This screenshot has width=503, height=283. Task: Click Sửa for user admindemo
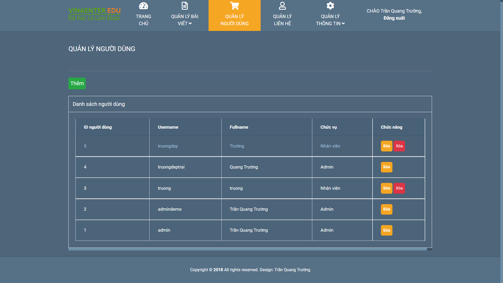[x=386, y=209]
